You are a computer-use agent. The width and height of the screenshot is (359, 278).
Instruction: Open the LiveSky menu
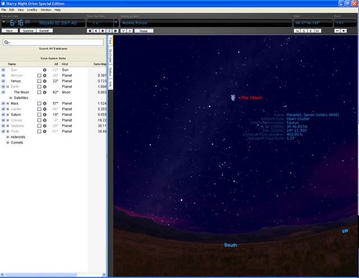point(32,10)
